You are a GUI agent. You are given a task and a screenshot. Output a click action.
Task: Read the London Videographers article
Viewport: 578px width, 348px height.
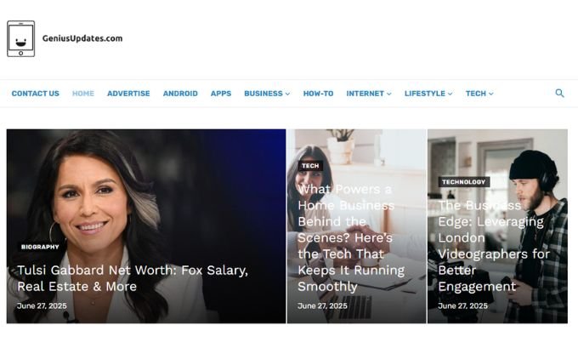tap(494, 246)
